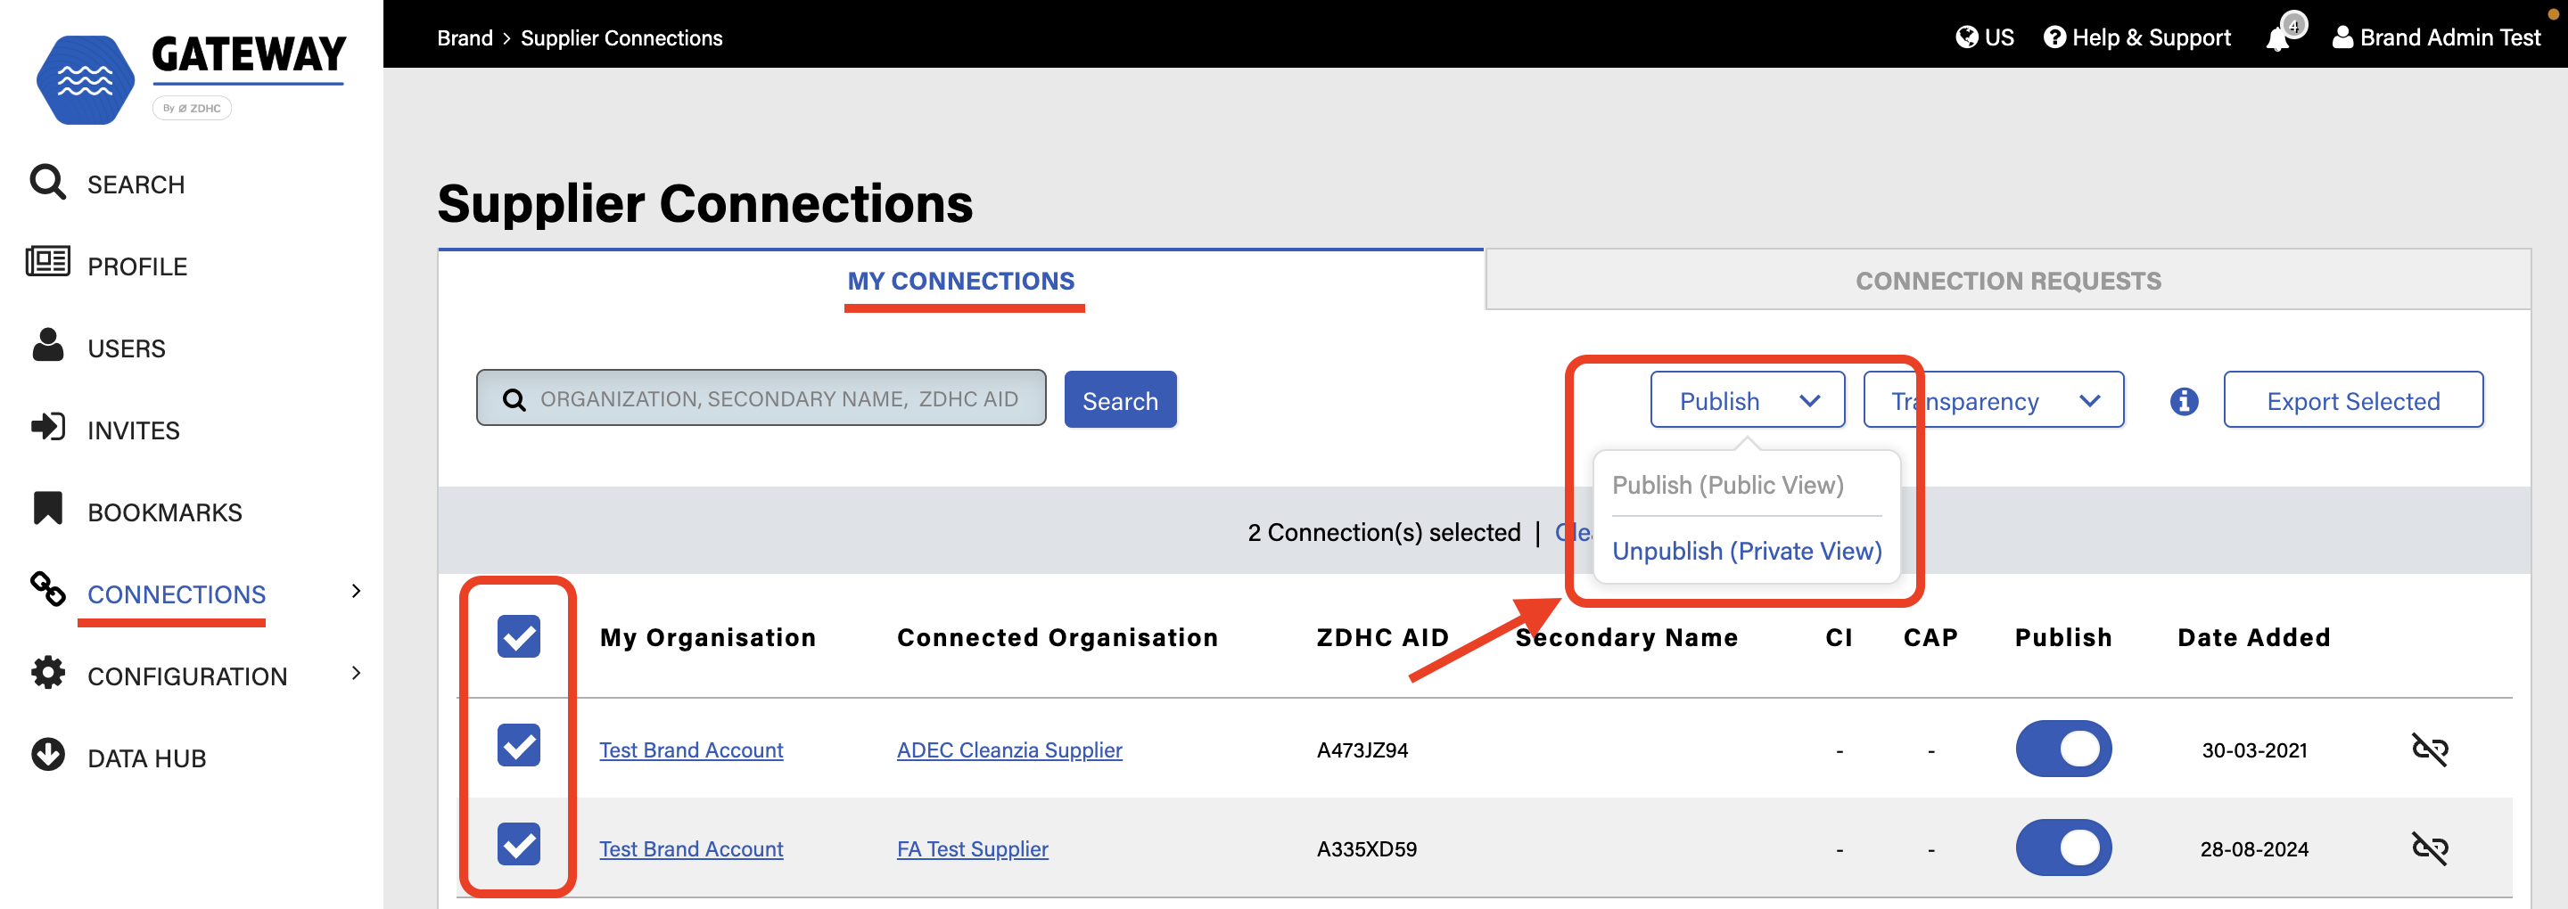Click the Bookmarks icon in sidebar

48,510
